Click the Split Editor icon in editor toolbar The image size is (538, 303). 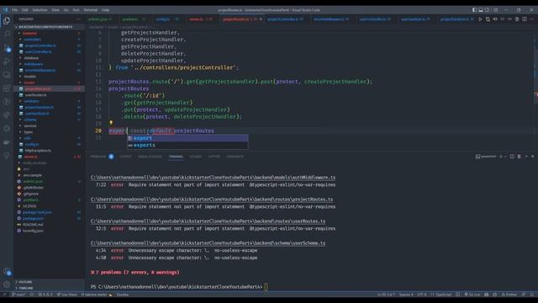click(x=525, y=19)
